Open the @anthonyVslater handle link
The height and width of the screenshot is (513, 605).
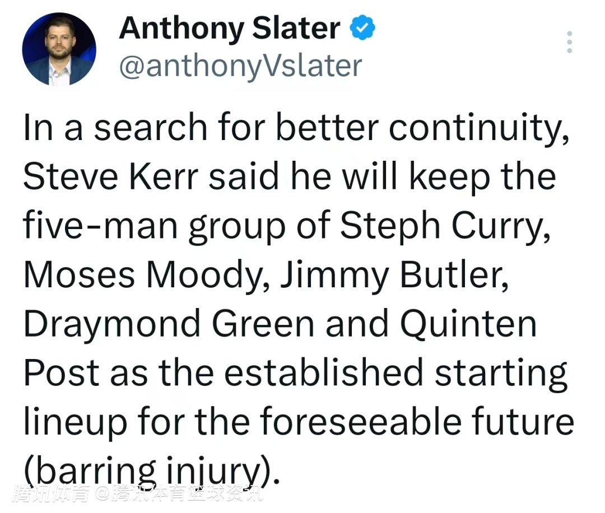(240, 66)
